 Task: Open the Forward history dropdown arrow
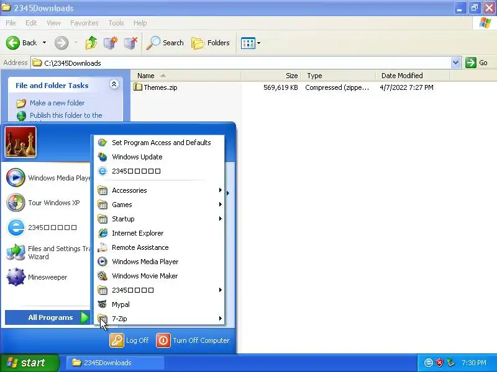point(76,43)
